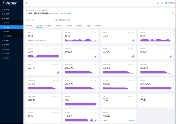Image resolution: width=176 pixels, height=124 pixels.
Task: Click the 8% purple progress bar chart
Action: tap(80, 104)
